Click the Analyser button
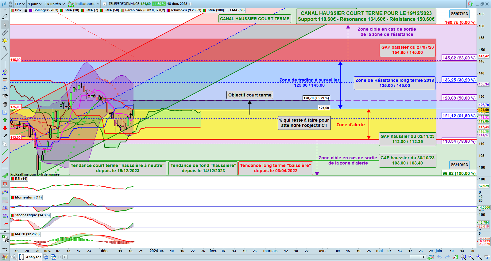The width and height of the screenshot is (491, 261). pos(30,257)
